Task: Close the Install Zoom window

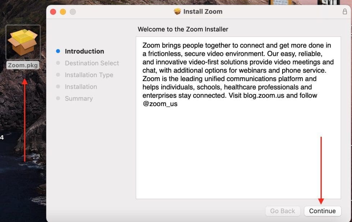Action: [53, 12]
